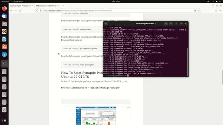
Task: Open the Firefox hamburger menu
Action: click(x=220, y=11)
